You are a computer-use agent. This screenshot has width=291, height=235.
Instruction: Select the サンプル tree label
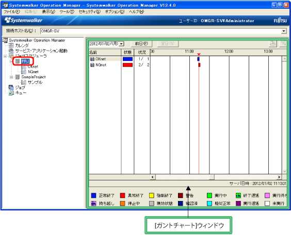click(35, 82)
